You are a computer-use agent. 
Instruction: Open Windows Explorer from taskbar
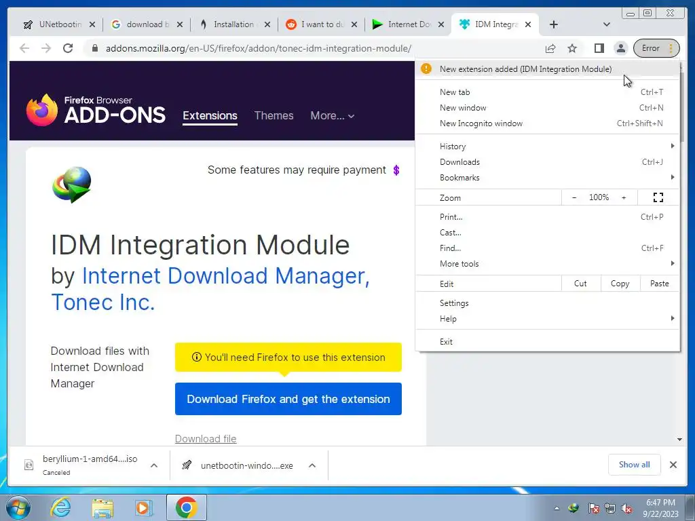point(102,507)
